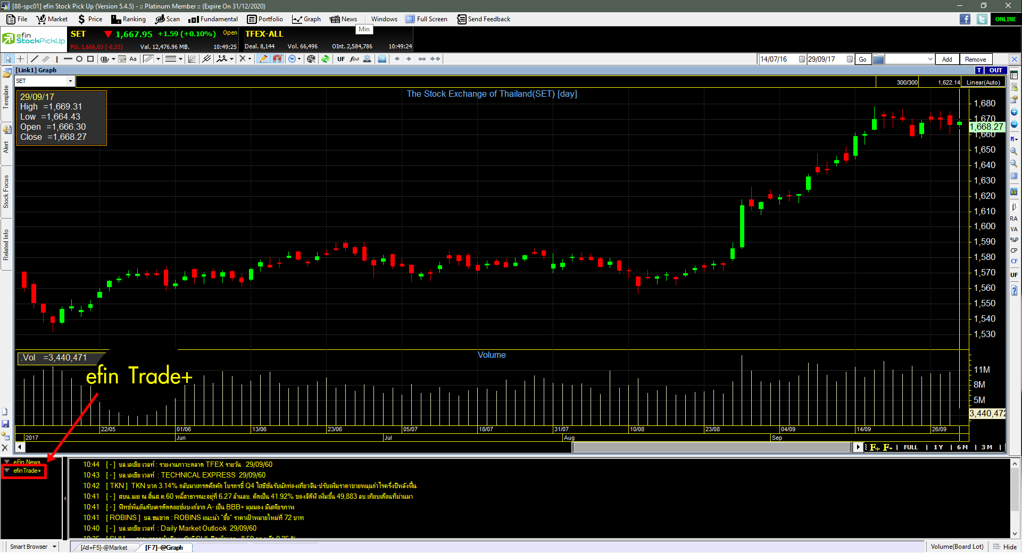The height and width of the screenshot is (553, 1022).
Task: Click the yellow pencil drawing icon
Action: [x=263, y=59]
